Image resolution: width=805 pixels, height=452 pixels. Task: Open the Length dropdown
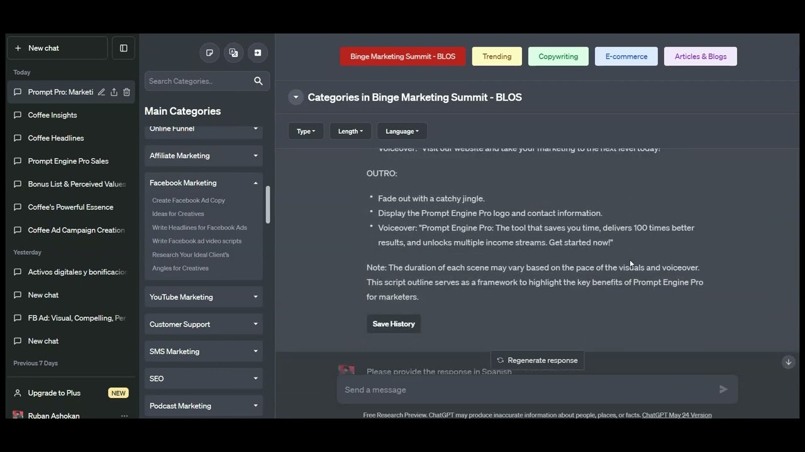[x=350, y=131]
